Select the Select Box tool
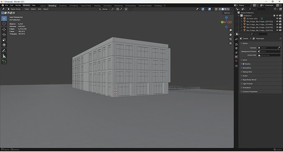 tap(4, 18)
